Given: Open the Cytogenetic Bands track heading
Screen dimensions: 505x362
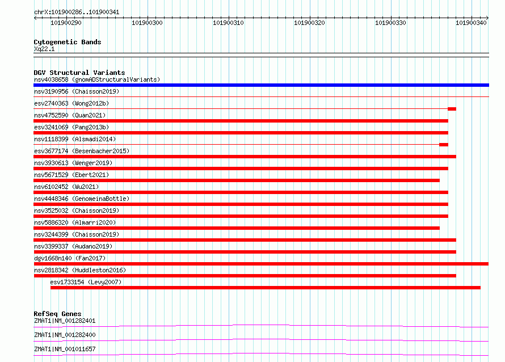Looking at the screenshot, I should click(68, 42).
